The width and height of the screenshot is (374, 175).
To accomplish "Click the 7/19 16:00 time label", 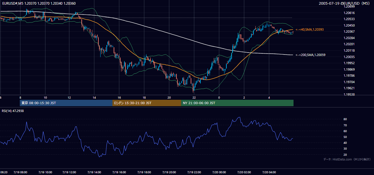I will pyautogui.click(x=119, y=172).
